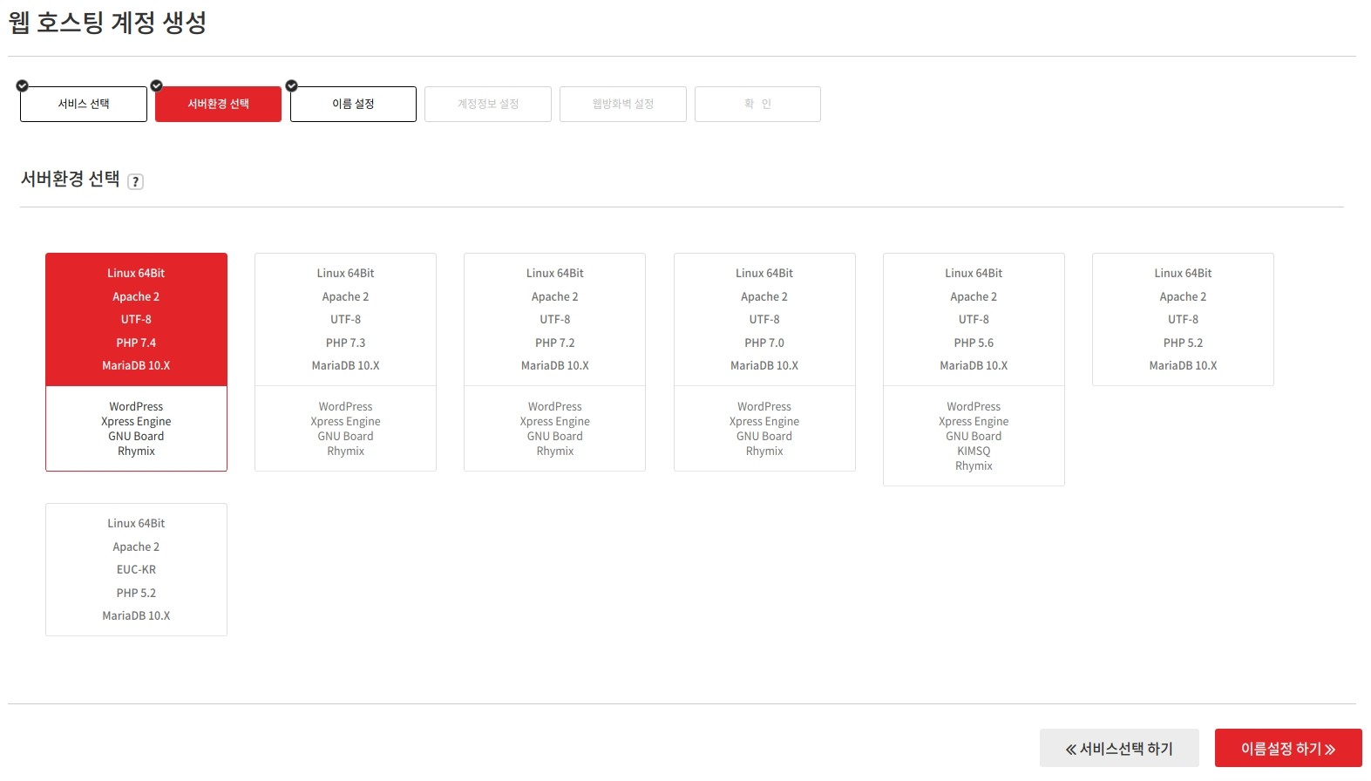
Task: Click Xpress Engine text in the PHP 7.0 card
Action: tap(764, 421)
